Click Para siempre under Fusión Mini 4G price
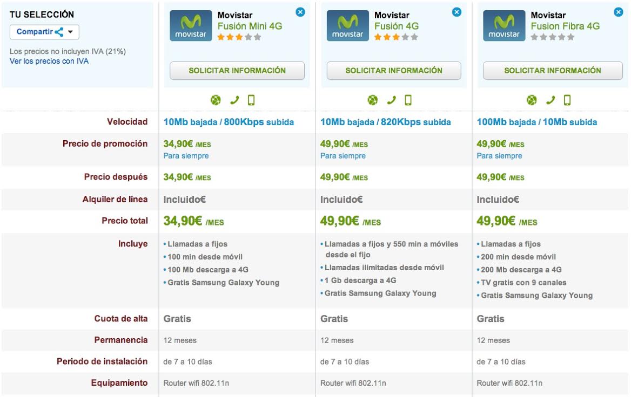This screenshot has height=397, width=631. pyautogui.click(x=186, y=156)
